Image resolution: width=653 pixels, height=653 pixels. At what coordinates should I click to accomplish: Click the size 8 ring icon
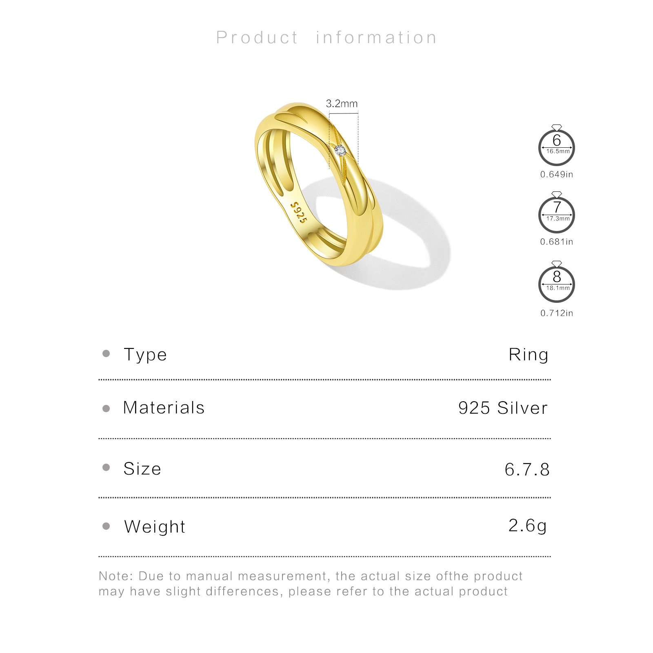point(557,284)
